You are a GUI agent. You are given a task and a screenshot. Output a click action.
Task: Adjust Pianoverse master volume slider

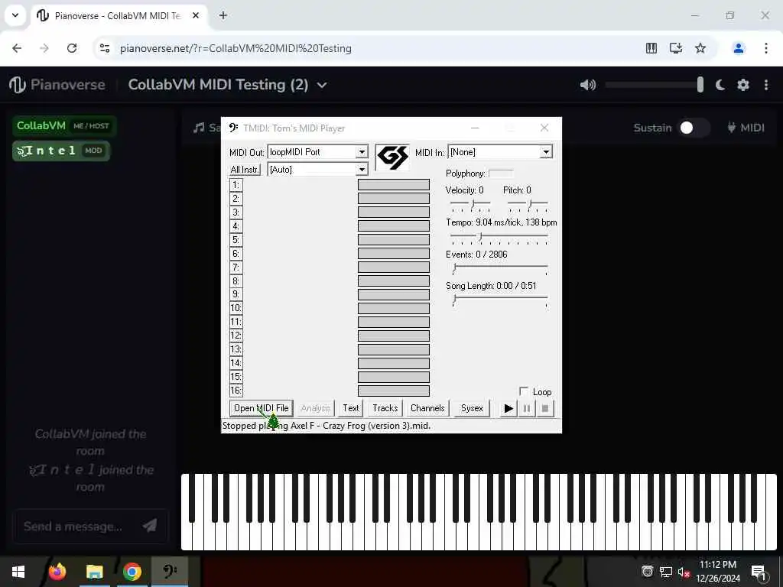655,85
